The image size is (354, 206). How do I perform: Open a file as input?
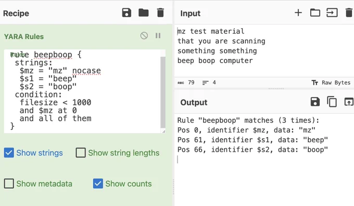pos(332,13)
